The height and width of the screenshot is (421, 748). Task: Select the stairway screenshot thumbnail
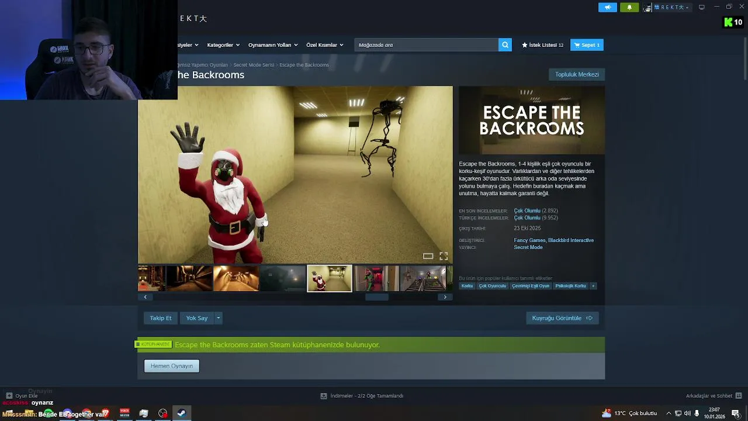423,278
